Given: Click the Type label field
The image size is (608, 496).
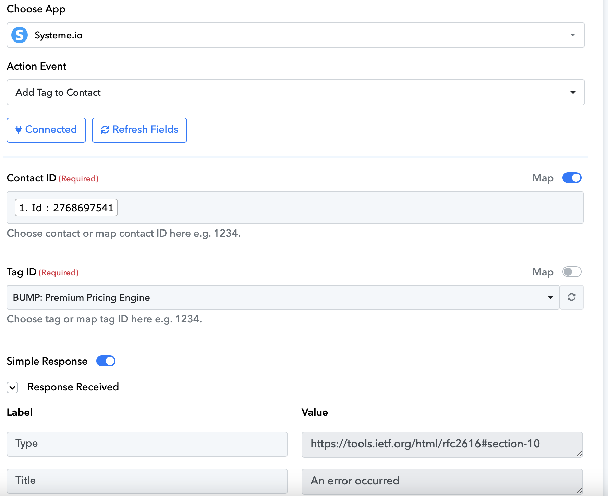Looking at the screenshot, I should pos(147,444).
